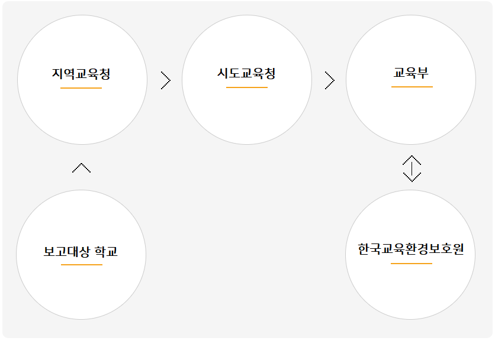Select the 한국교육환경보호원 text label
This screenshot has height=341, width=495.
tap(411, 249)
